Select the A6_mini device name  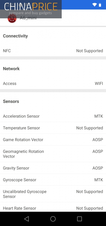click(x=28, y=18)
